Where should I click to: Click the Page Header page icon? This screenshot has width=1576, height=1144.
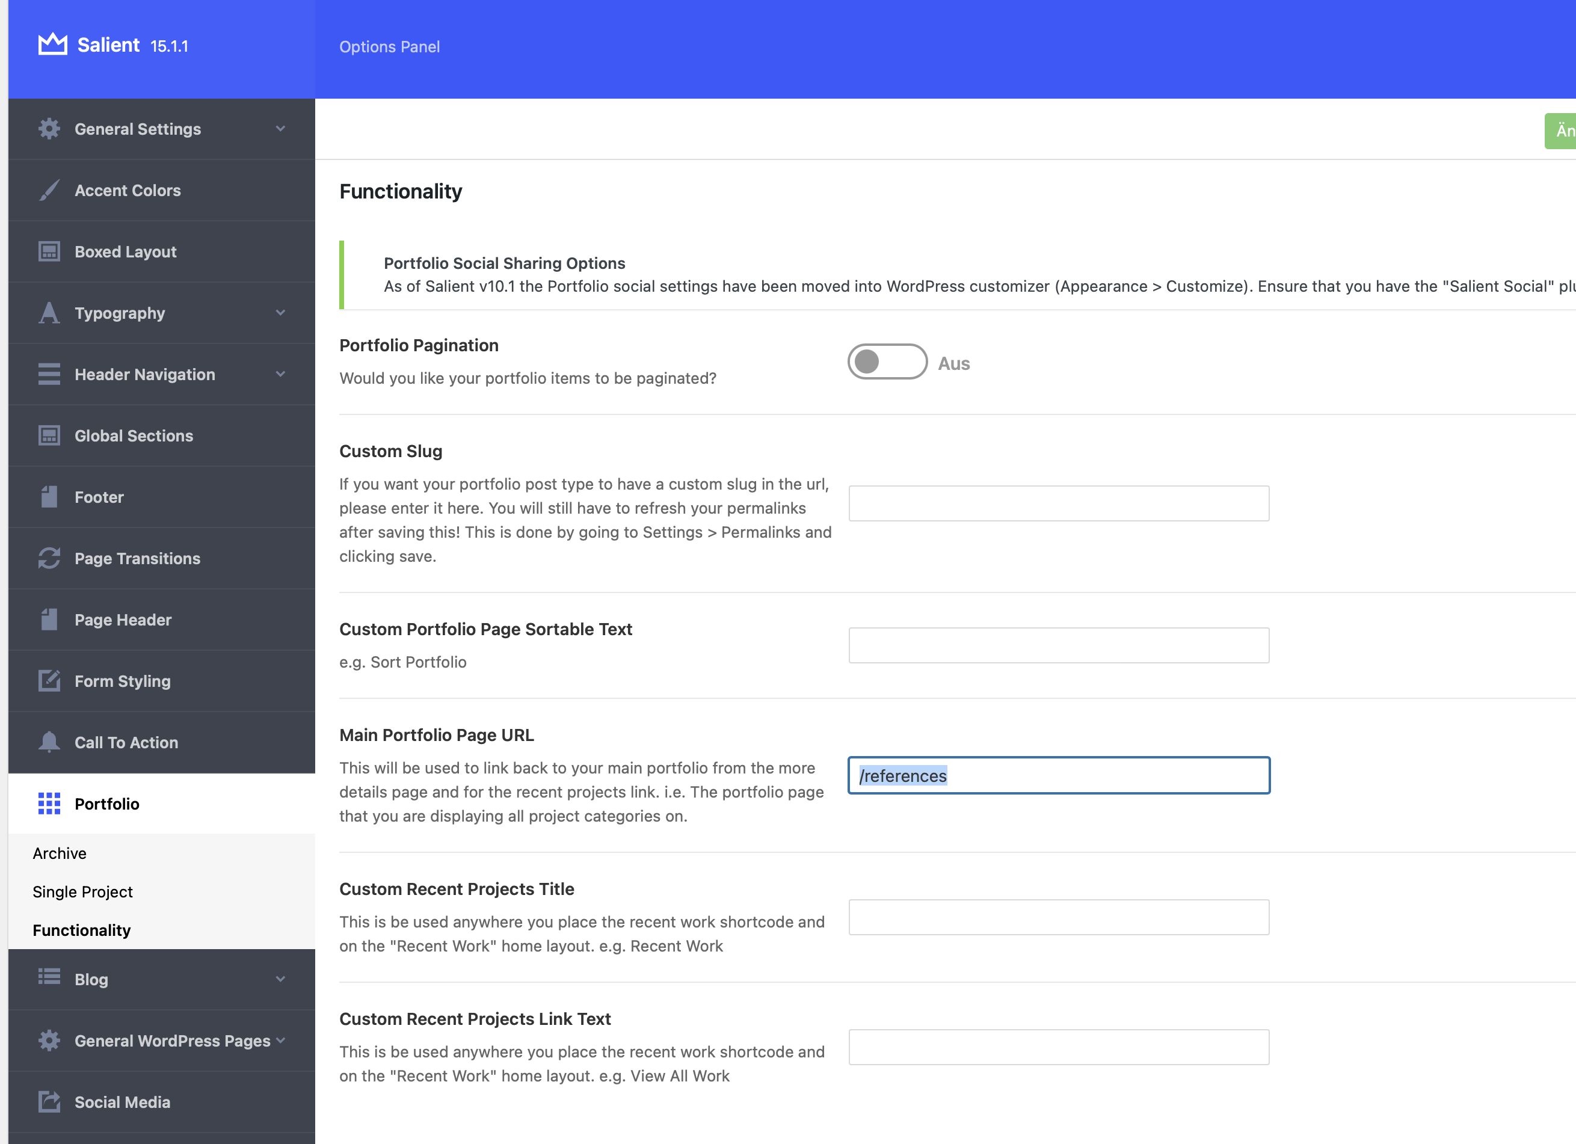tap(49, 620)
